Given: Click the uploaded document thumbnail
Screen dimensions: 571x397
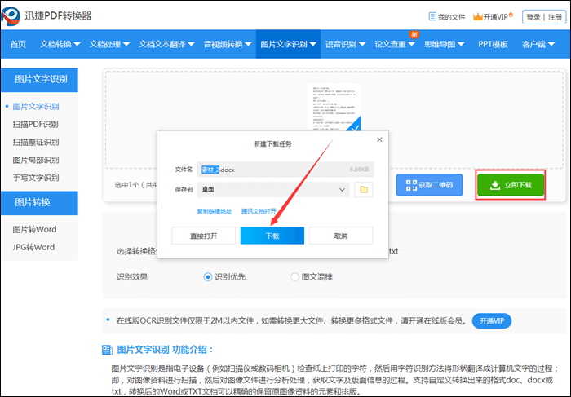Looking at the screenshot, I should click(x=334, y=107).
